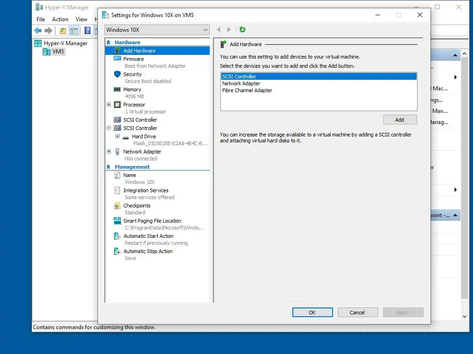The height and width of the screenshot is (354, 473).
Task: Click Flash_05D5020E hard drive file name
Action: (170, 143)
